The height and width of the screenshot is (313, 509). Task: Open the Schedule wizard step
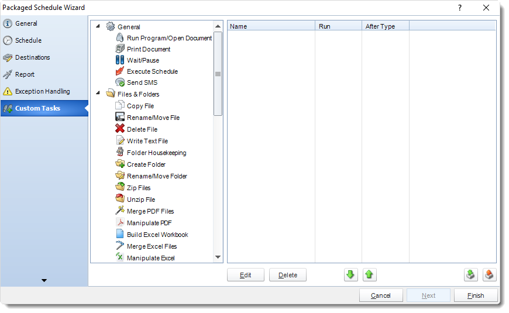44,40
